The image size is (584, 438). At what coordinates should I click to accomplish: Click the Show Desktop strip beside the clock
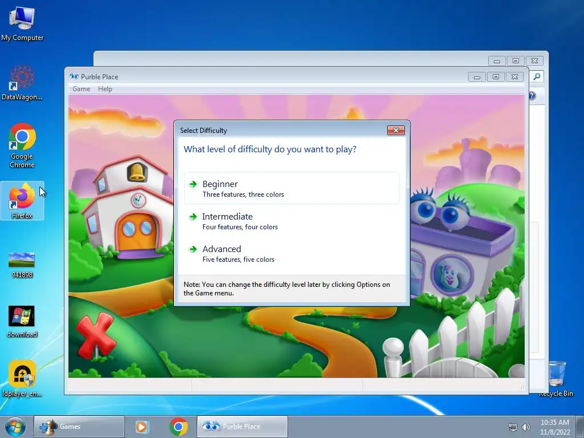tap(580, 427)
